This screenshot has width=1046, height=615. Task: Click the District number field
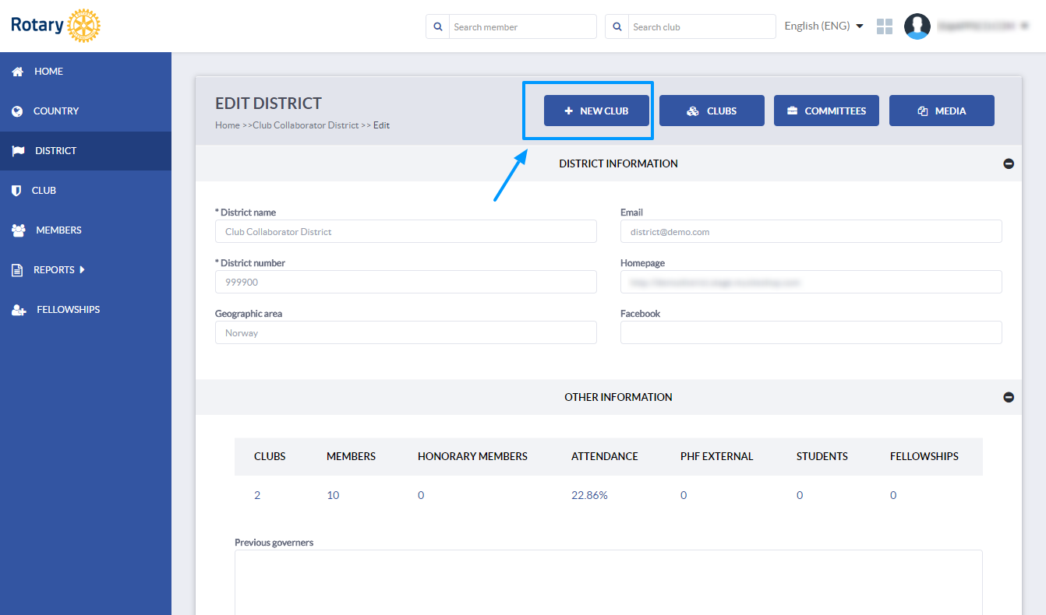pyautogui.click(x=406, y=282)
